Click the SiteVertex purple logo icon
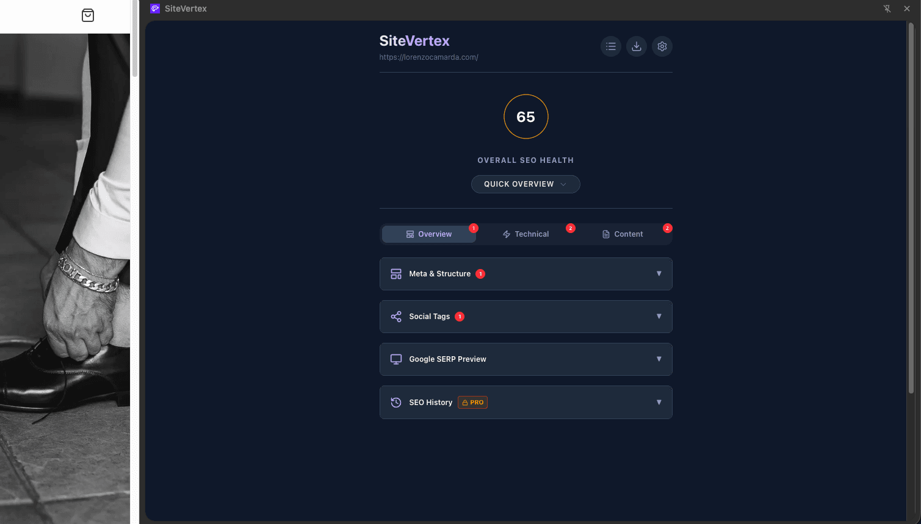Image resolution: width=921 pixels, height=524 pixels. [155, 9]
